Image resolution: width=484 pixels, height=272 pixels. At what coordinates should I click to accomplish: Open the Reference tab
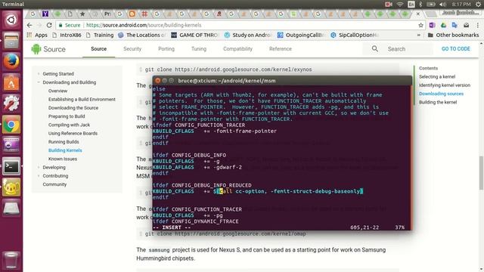click(x=281, y=48)
